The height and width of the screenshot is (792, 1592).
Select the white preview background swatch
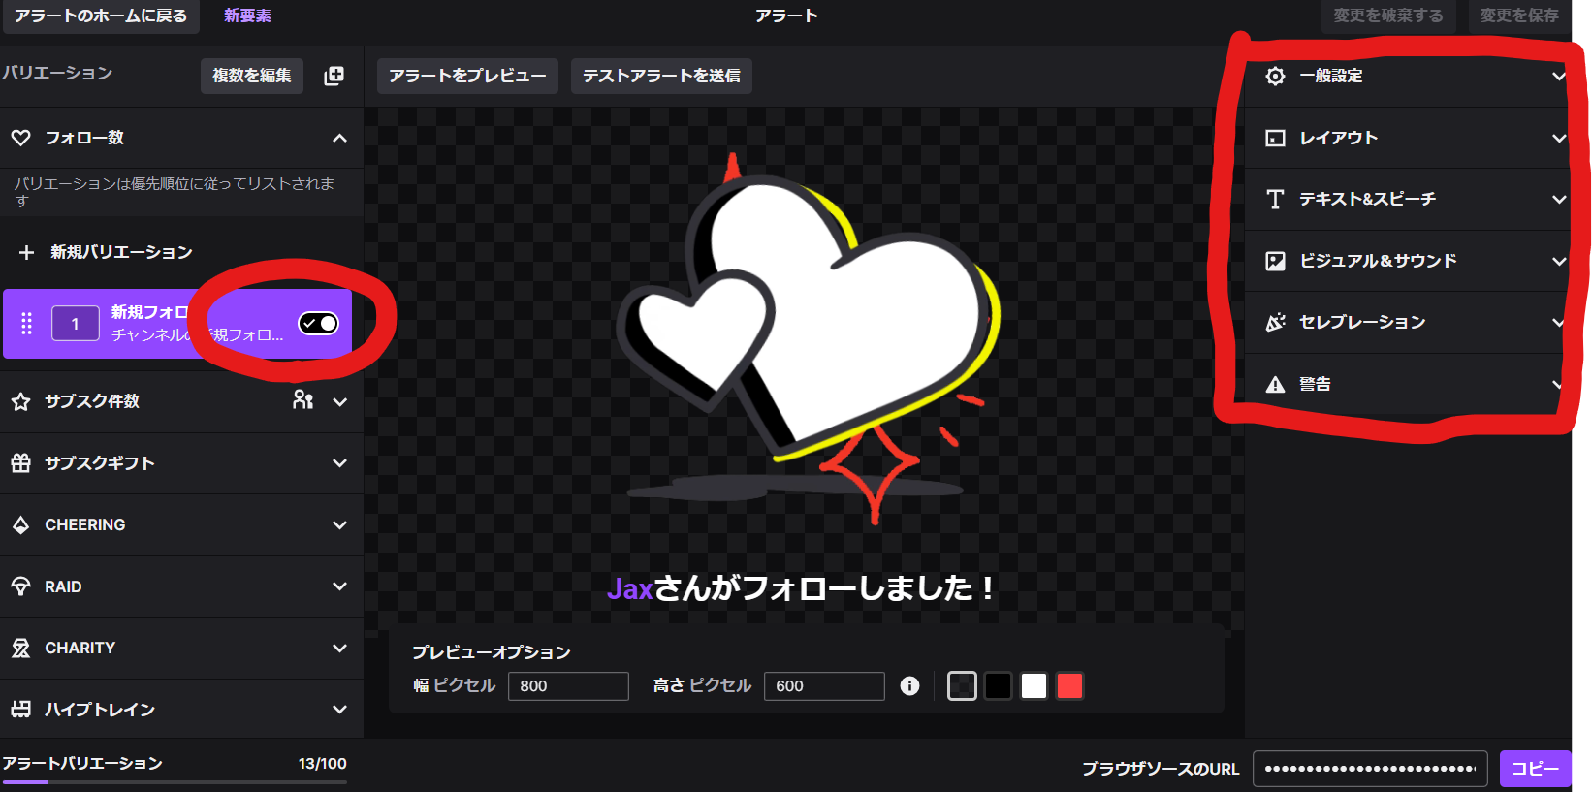(1034, 685)
